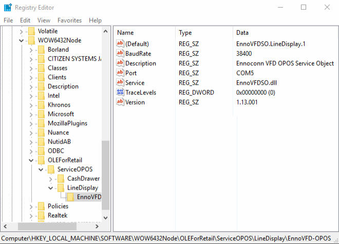Open the Favorites menu
This screenshot has width=339, height=244.
click(x=69, y=21)
